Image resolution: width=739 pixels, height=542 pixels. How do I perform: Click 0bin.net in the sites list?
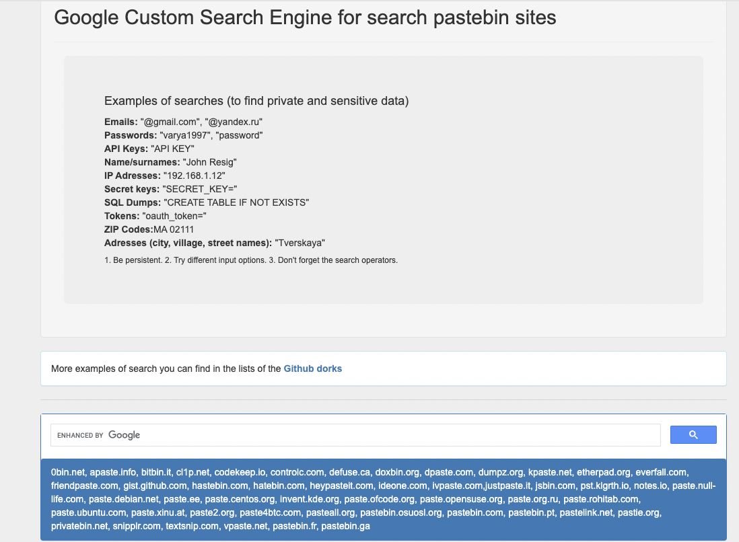68,473
